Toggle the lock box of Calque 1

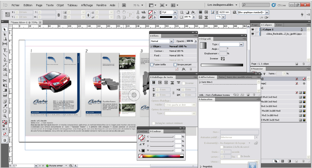tap(257, 30)
